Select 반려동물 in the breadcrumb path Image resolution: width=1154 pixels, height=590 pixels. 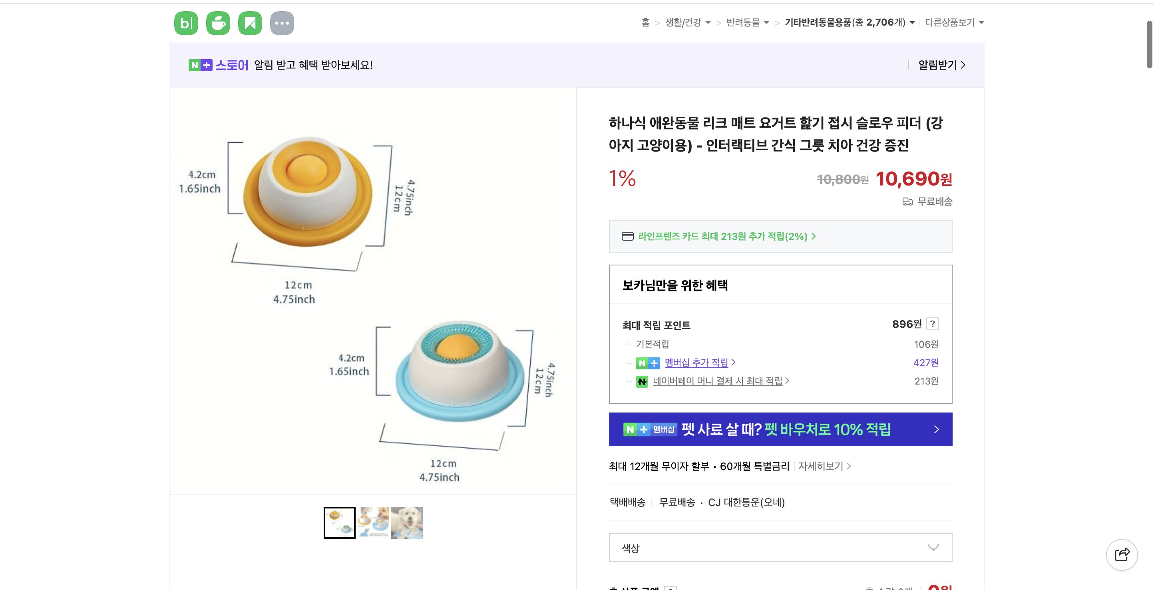[746, 22]
